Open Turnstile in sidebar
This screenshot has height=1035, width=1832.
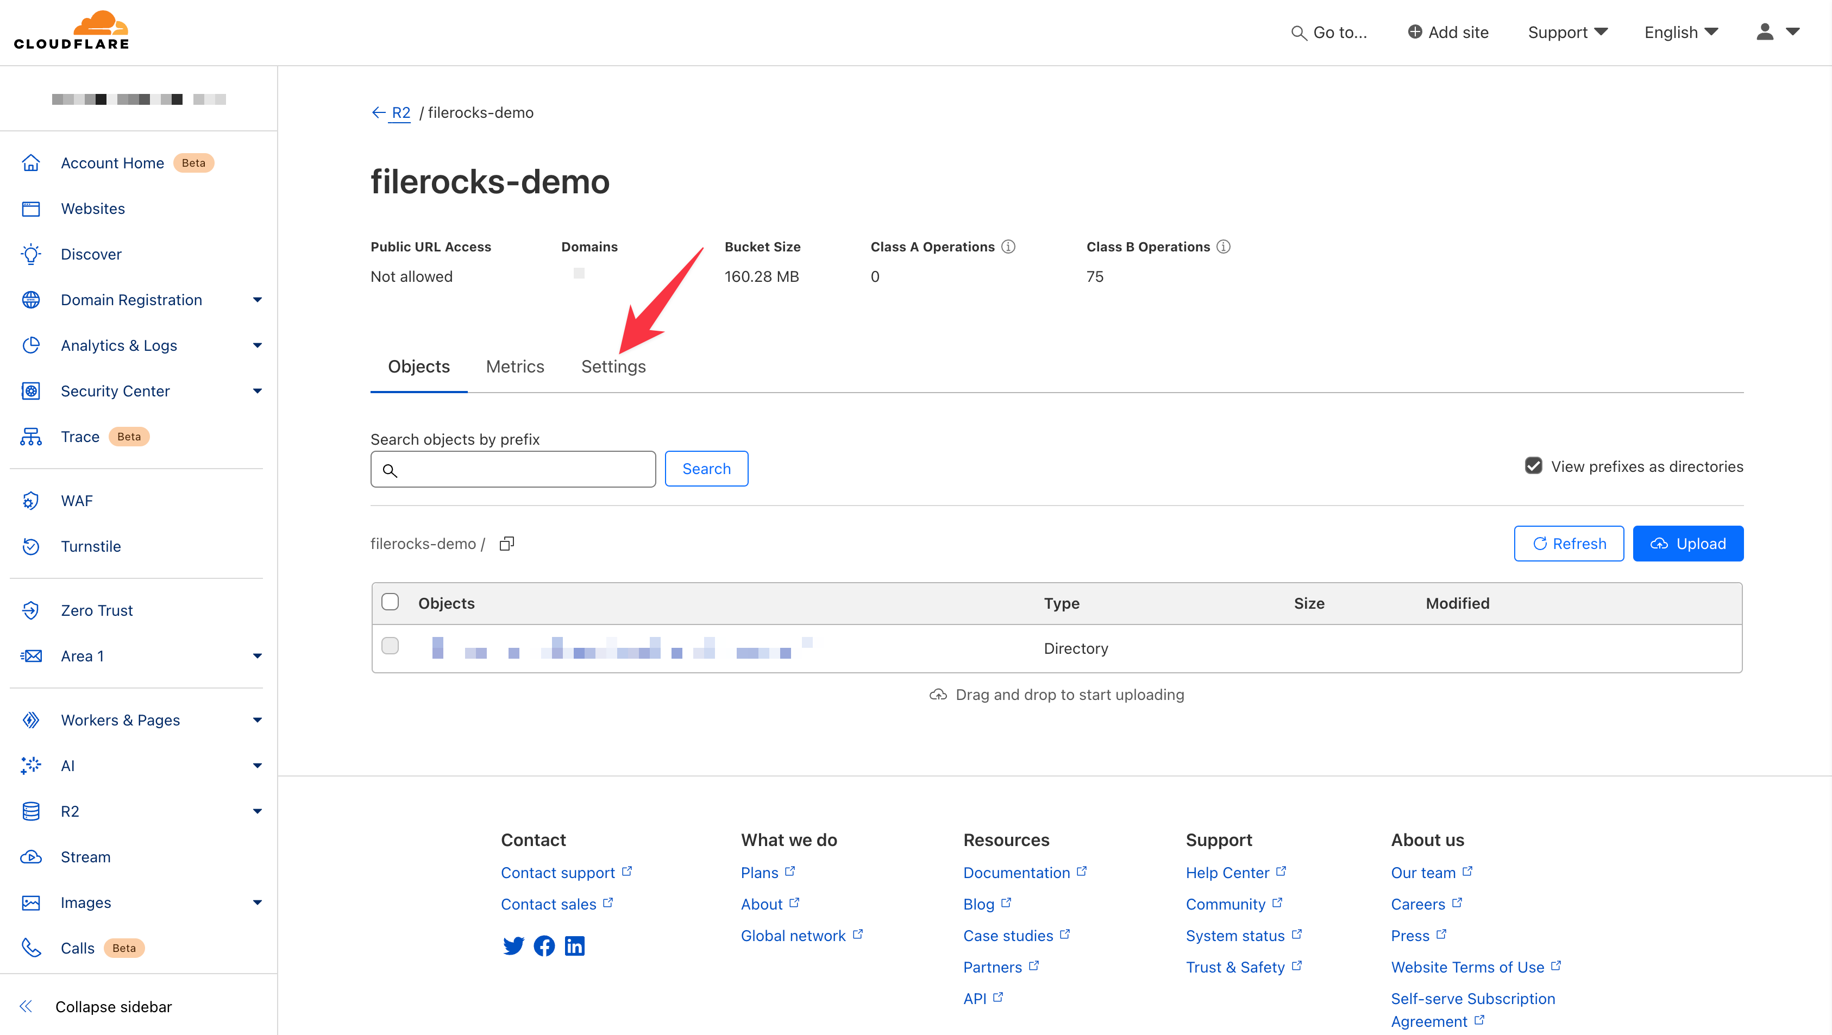point(90,546)
